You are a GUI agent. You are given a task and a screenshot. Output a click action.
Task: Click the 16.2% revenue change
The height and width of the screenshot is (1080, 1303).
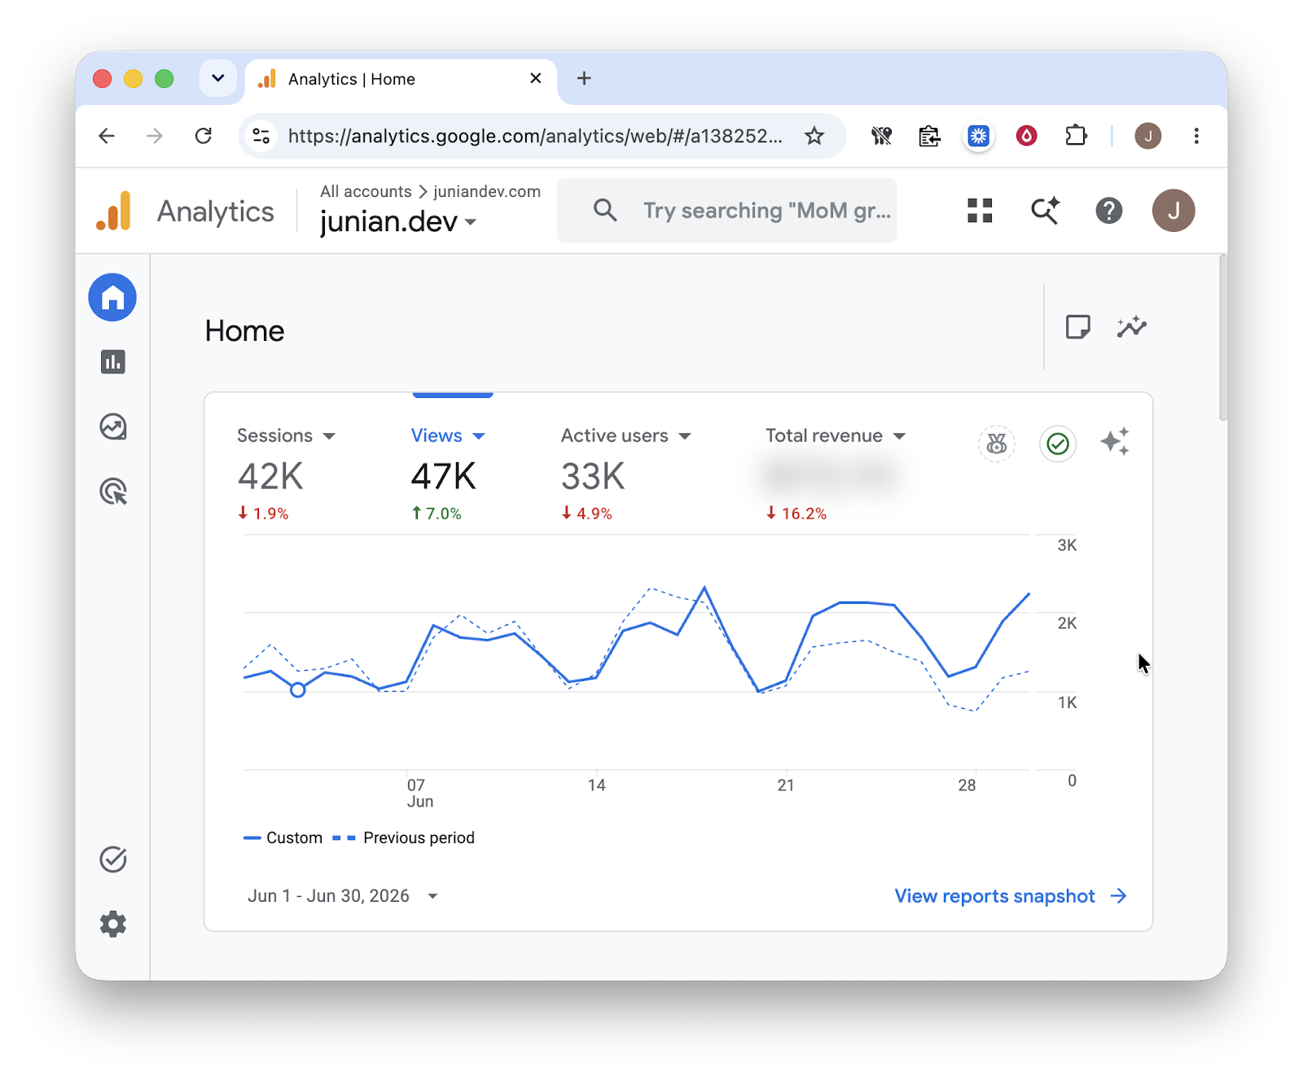[796, 514]
